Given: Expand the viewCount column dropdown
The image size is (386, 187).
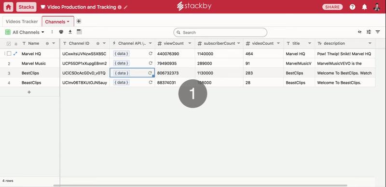Looking at the screenshot, I should click(x=190, y=43).
